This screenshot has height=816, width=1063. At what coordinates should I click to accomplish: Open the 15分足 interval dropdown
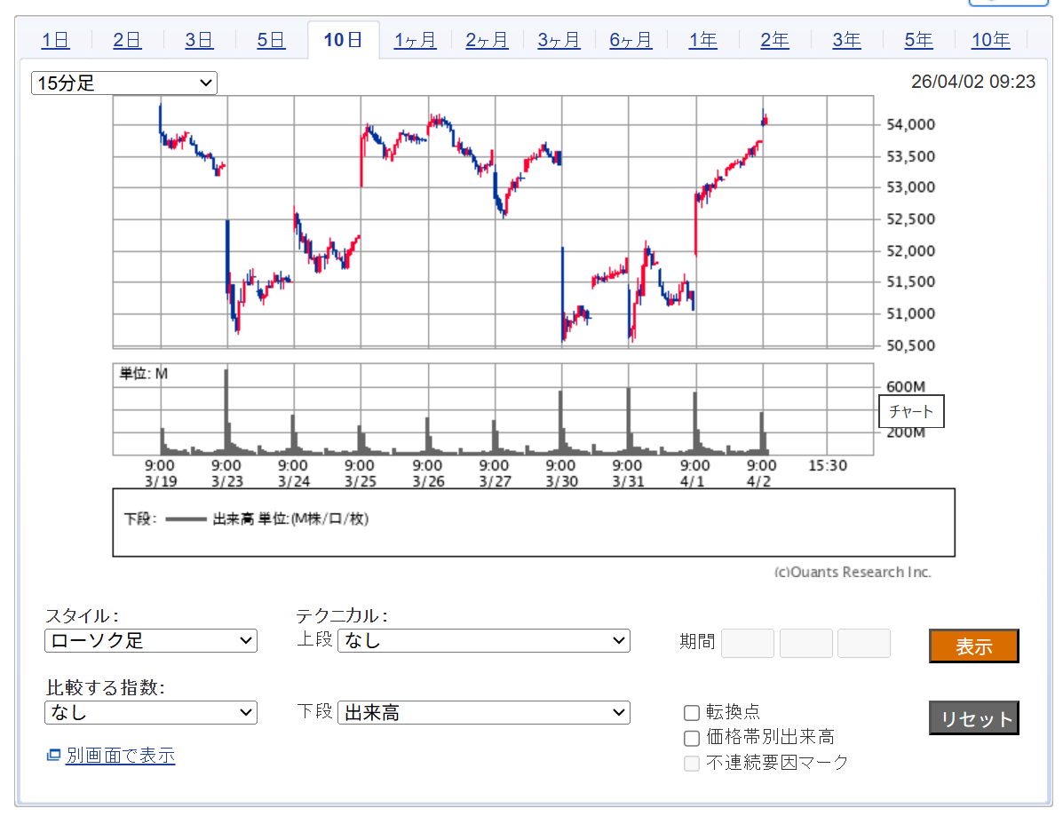click(x=124, y=83)
